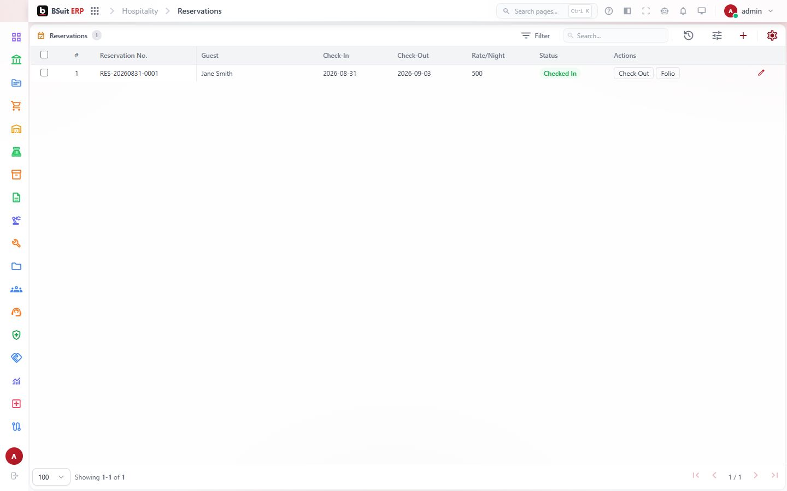Go to Hospitality in the breadcrumb

click(x=140, y=11)
